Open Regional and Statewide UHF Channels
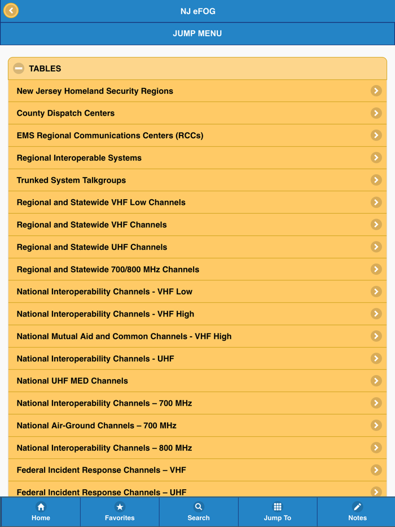Viewport: 395px width, 527px height. 197,247
